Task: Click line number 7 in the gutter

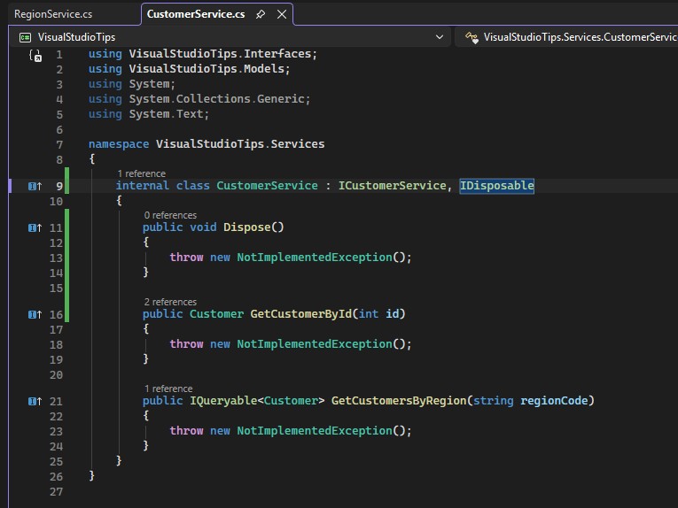Action: point(59,145)
